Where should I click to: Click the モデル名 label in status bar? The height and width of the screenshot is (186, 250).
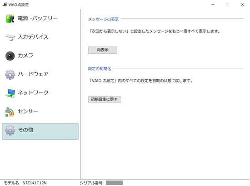point(11,183)
